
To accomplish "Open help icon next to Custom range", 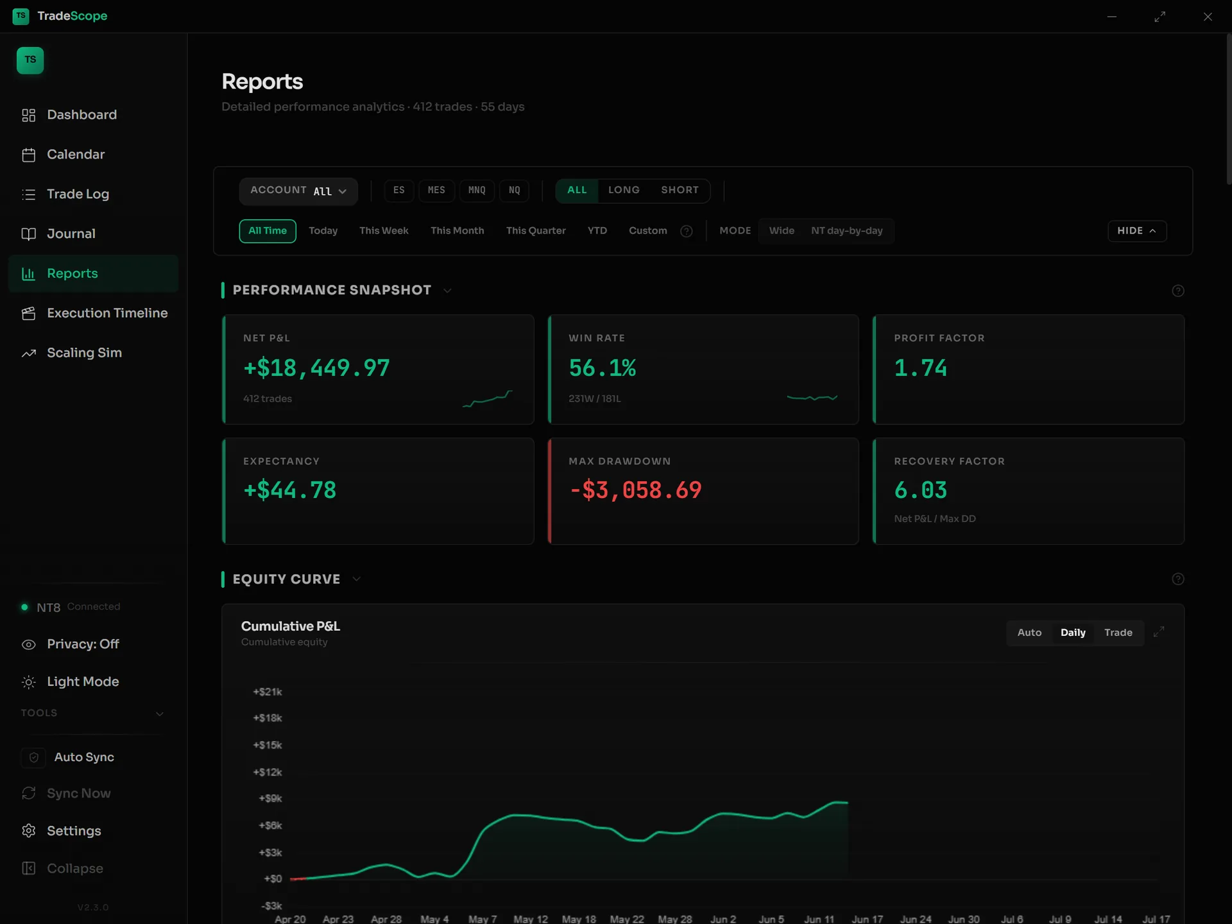I will click(686, 232).
